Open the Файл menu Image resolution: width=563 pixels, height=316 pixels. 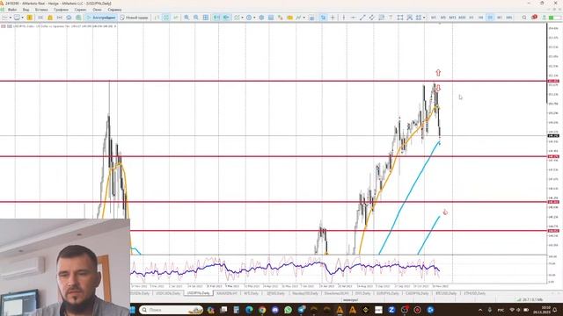coord(11,10)
